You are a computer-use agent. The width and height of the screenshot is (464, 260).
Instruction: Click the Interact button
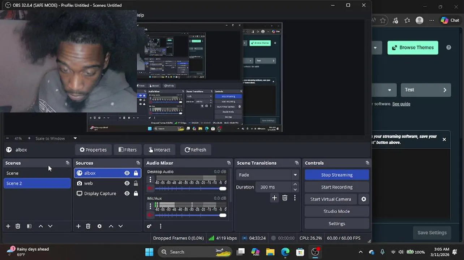click(159, 149)
